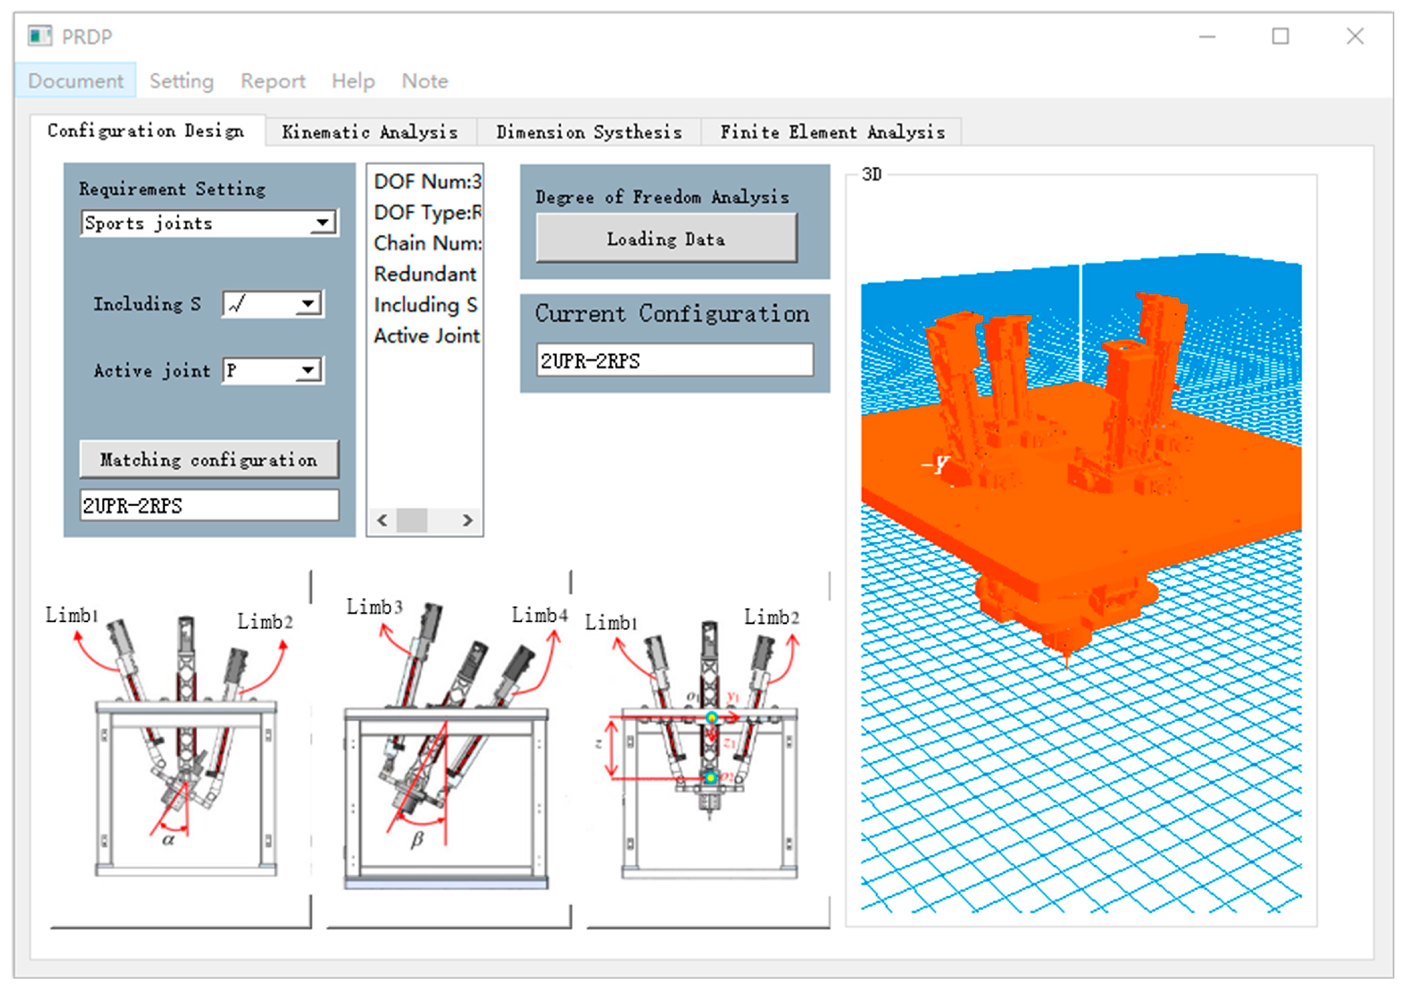Open the Active joint dropdown
Image resolution: width=1407 pixels, height=992 pixels.
click(308, 370)
